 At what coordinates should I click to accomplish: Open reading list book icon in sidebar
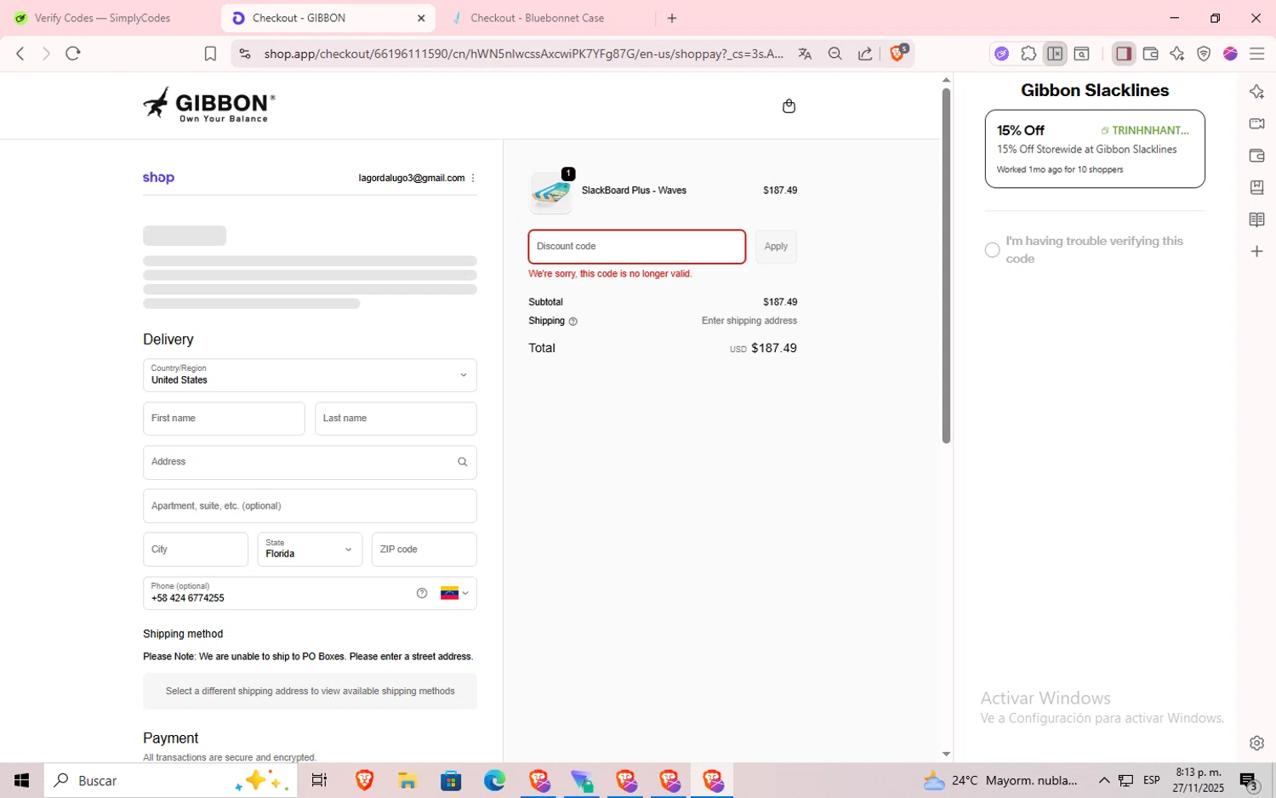point(1256,219)
